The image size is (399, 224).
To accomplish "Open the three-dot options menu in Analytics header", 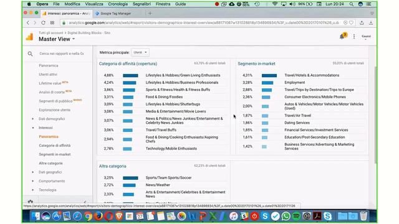I will [354, 37].
